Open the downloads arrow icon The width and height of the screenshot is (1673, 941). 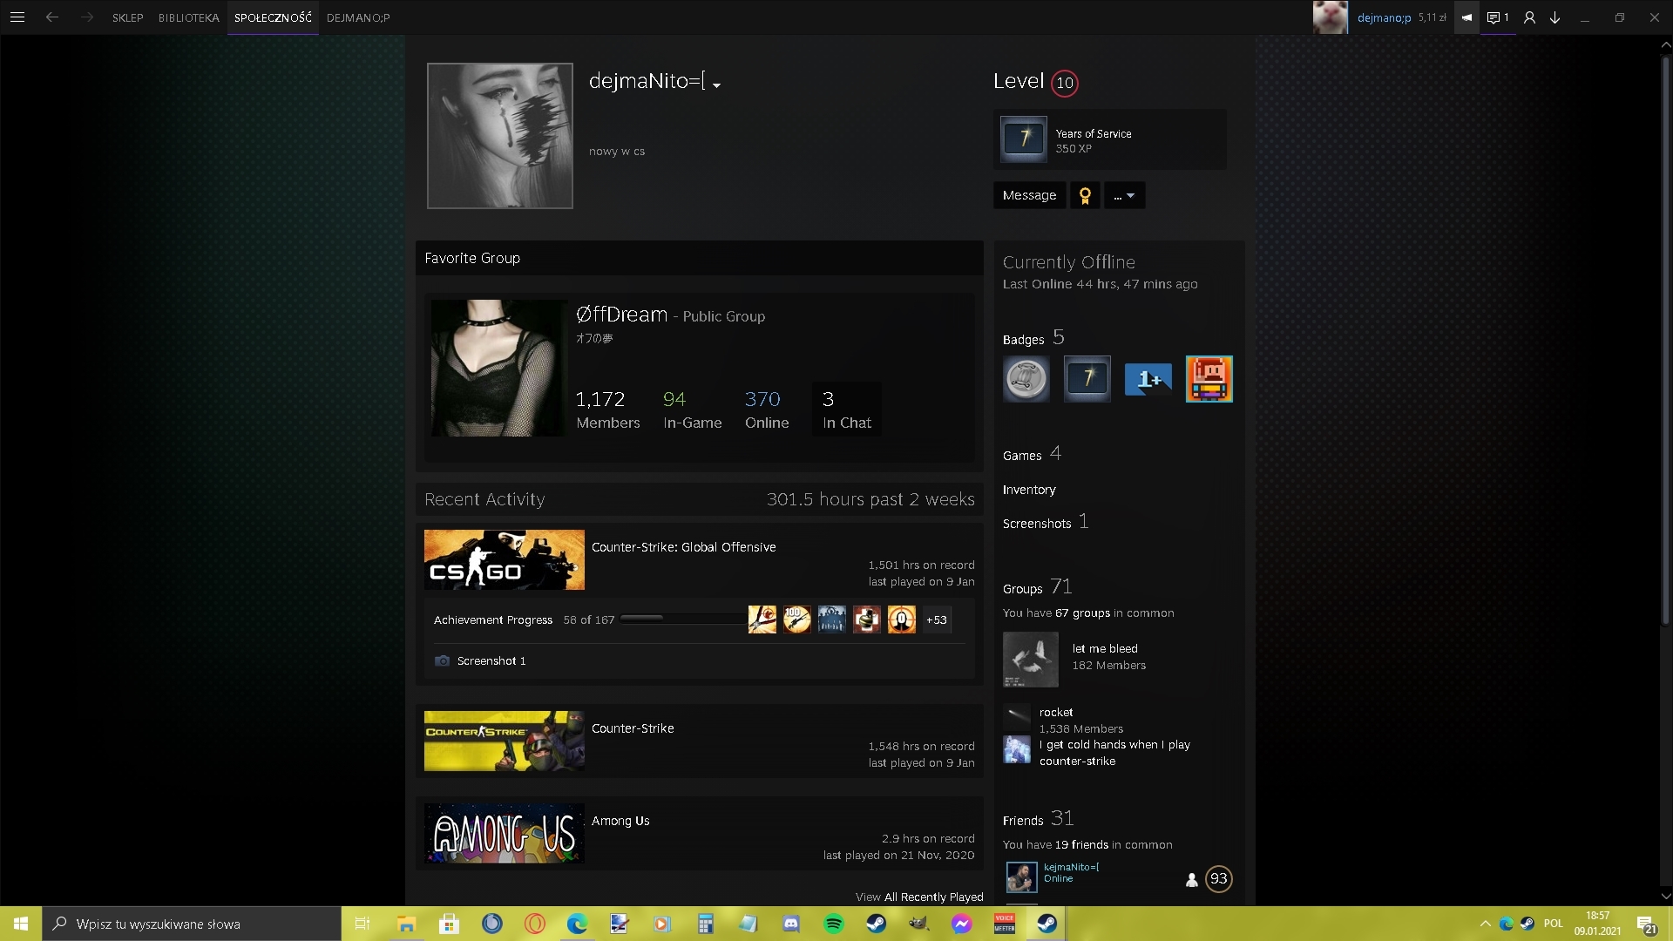pos(1554,17)
